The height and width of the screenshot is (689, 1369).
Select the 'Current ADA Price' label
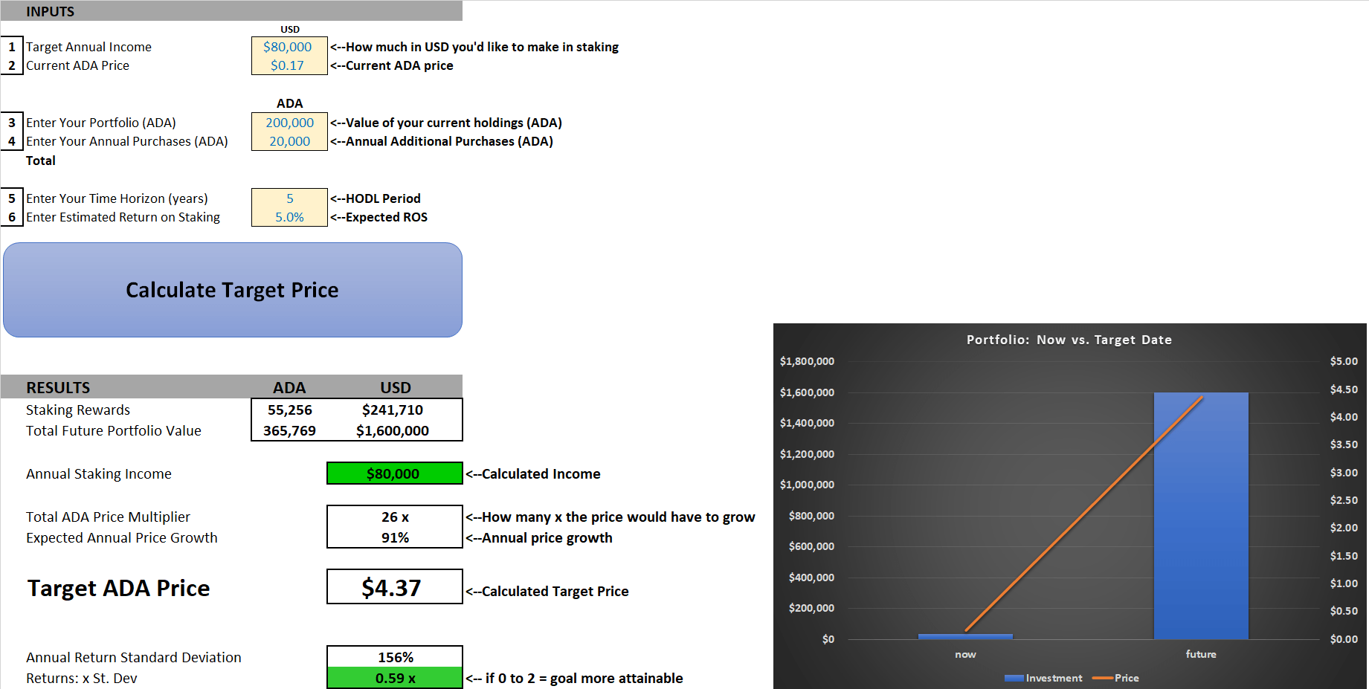77,65
